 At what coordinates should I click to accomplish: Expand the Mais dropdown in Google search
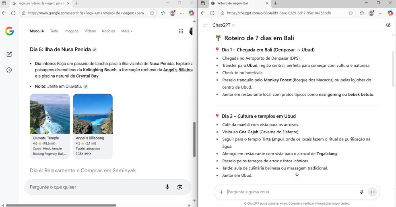coord(127,31)
